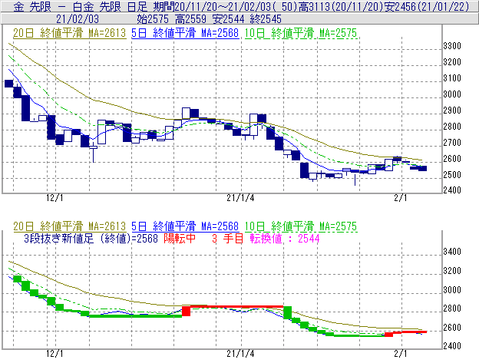Viewport: 479px width, 363px height.
Task: Click the first candlestick in the upper chart
Action: [x=9, y=84]
